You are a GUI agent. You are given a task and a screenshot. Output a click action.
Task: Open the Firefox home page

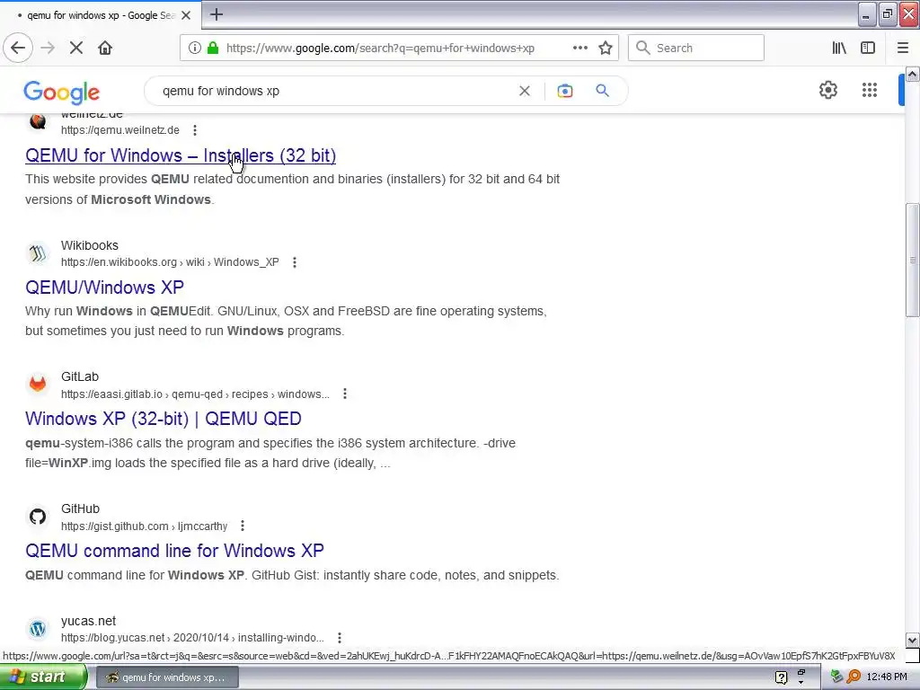click(105, 48)
